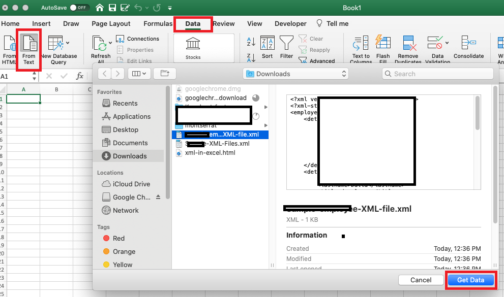
Task: Select the Data ribbon tab
Action: coord(193,24)
